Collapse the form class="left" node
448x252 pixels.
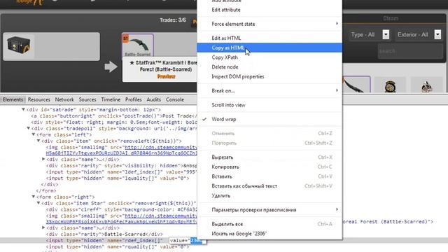point(34,134)
